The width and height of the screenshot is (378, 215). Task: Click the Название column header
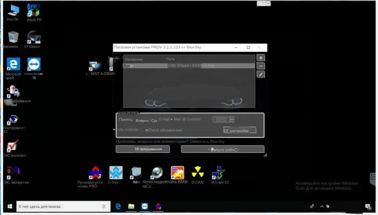[x=134, y=59]
